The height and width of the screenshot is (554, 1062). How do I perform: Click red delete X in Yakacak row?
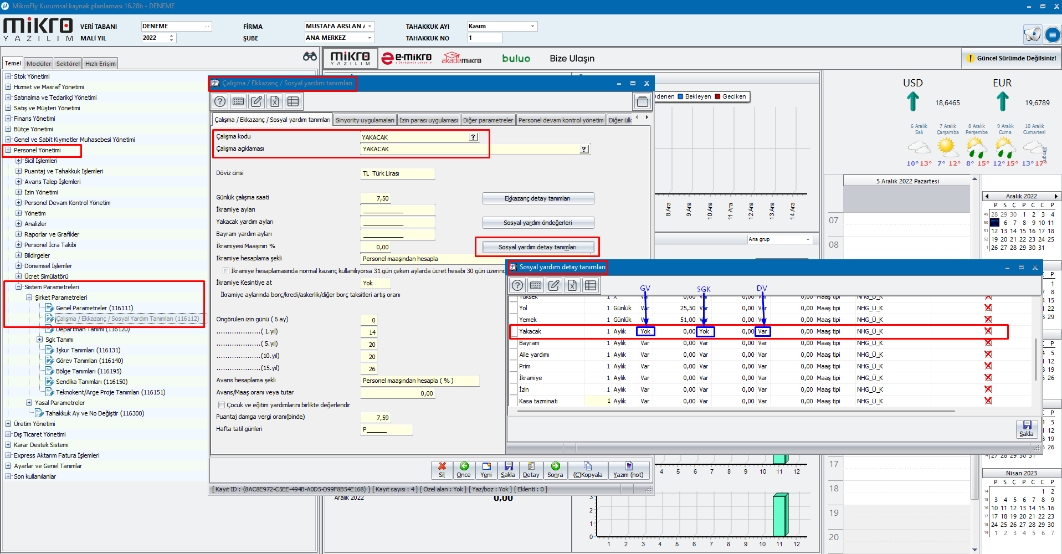pyautogui.click(x=988, y=331)
